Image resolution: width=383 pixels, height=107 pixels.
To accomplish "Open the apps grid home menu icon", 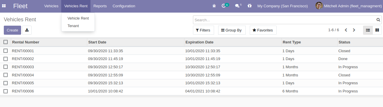I will click(x=4, y=6).
